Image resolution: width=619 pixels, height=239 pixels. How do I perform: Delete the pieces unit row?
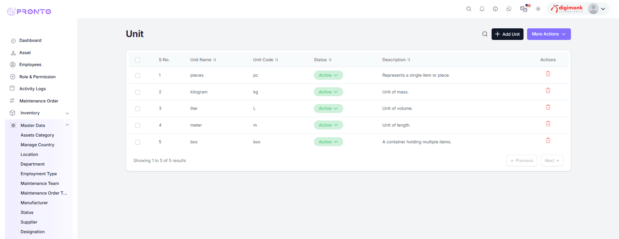548,74
